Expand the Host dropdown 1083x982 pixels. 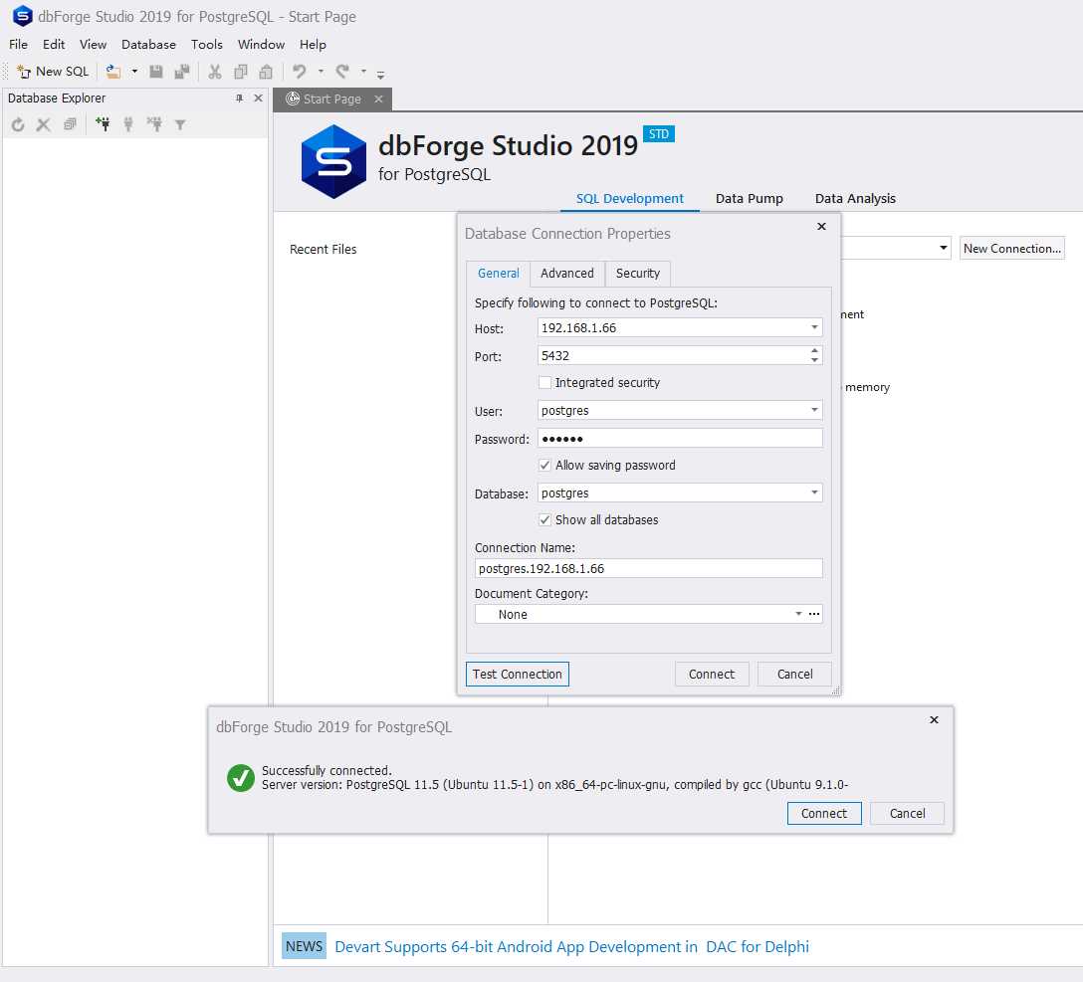[814, 327]
